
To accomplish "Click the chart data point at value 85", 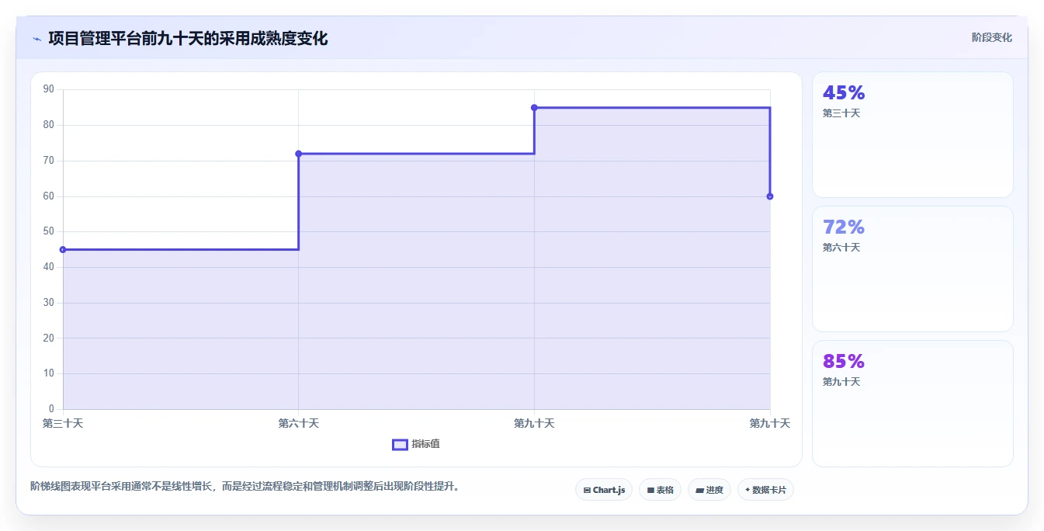I will point(534,107).
